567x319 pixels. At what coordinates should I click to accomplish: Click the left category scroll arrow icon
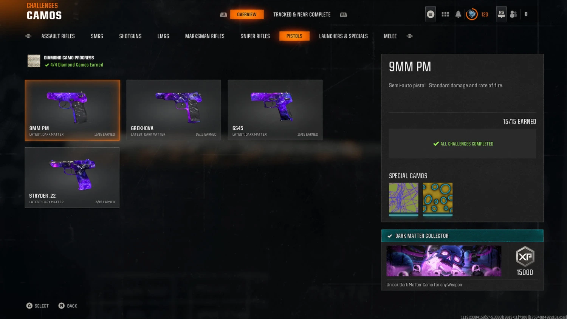(x=28, y=36)
